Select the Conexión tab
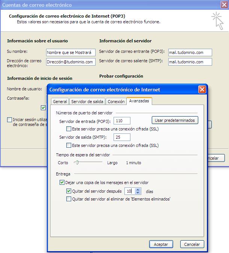 click(x=116, y=102)
